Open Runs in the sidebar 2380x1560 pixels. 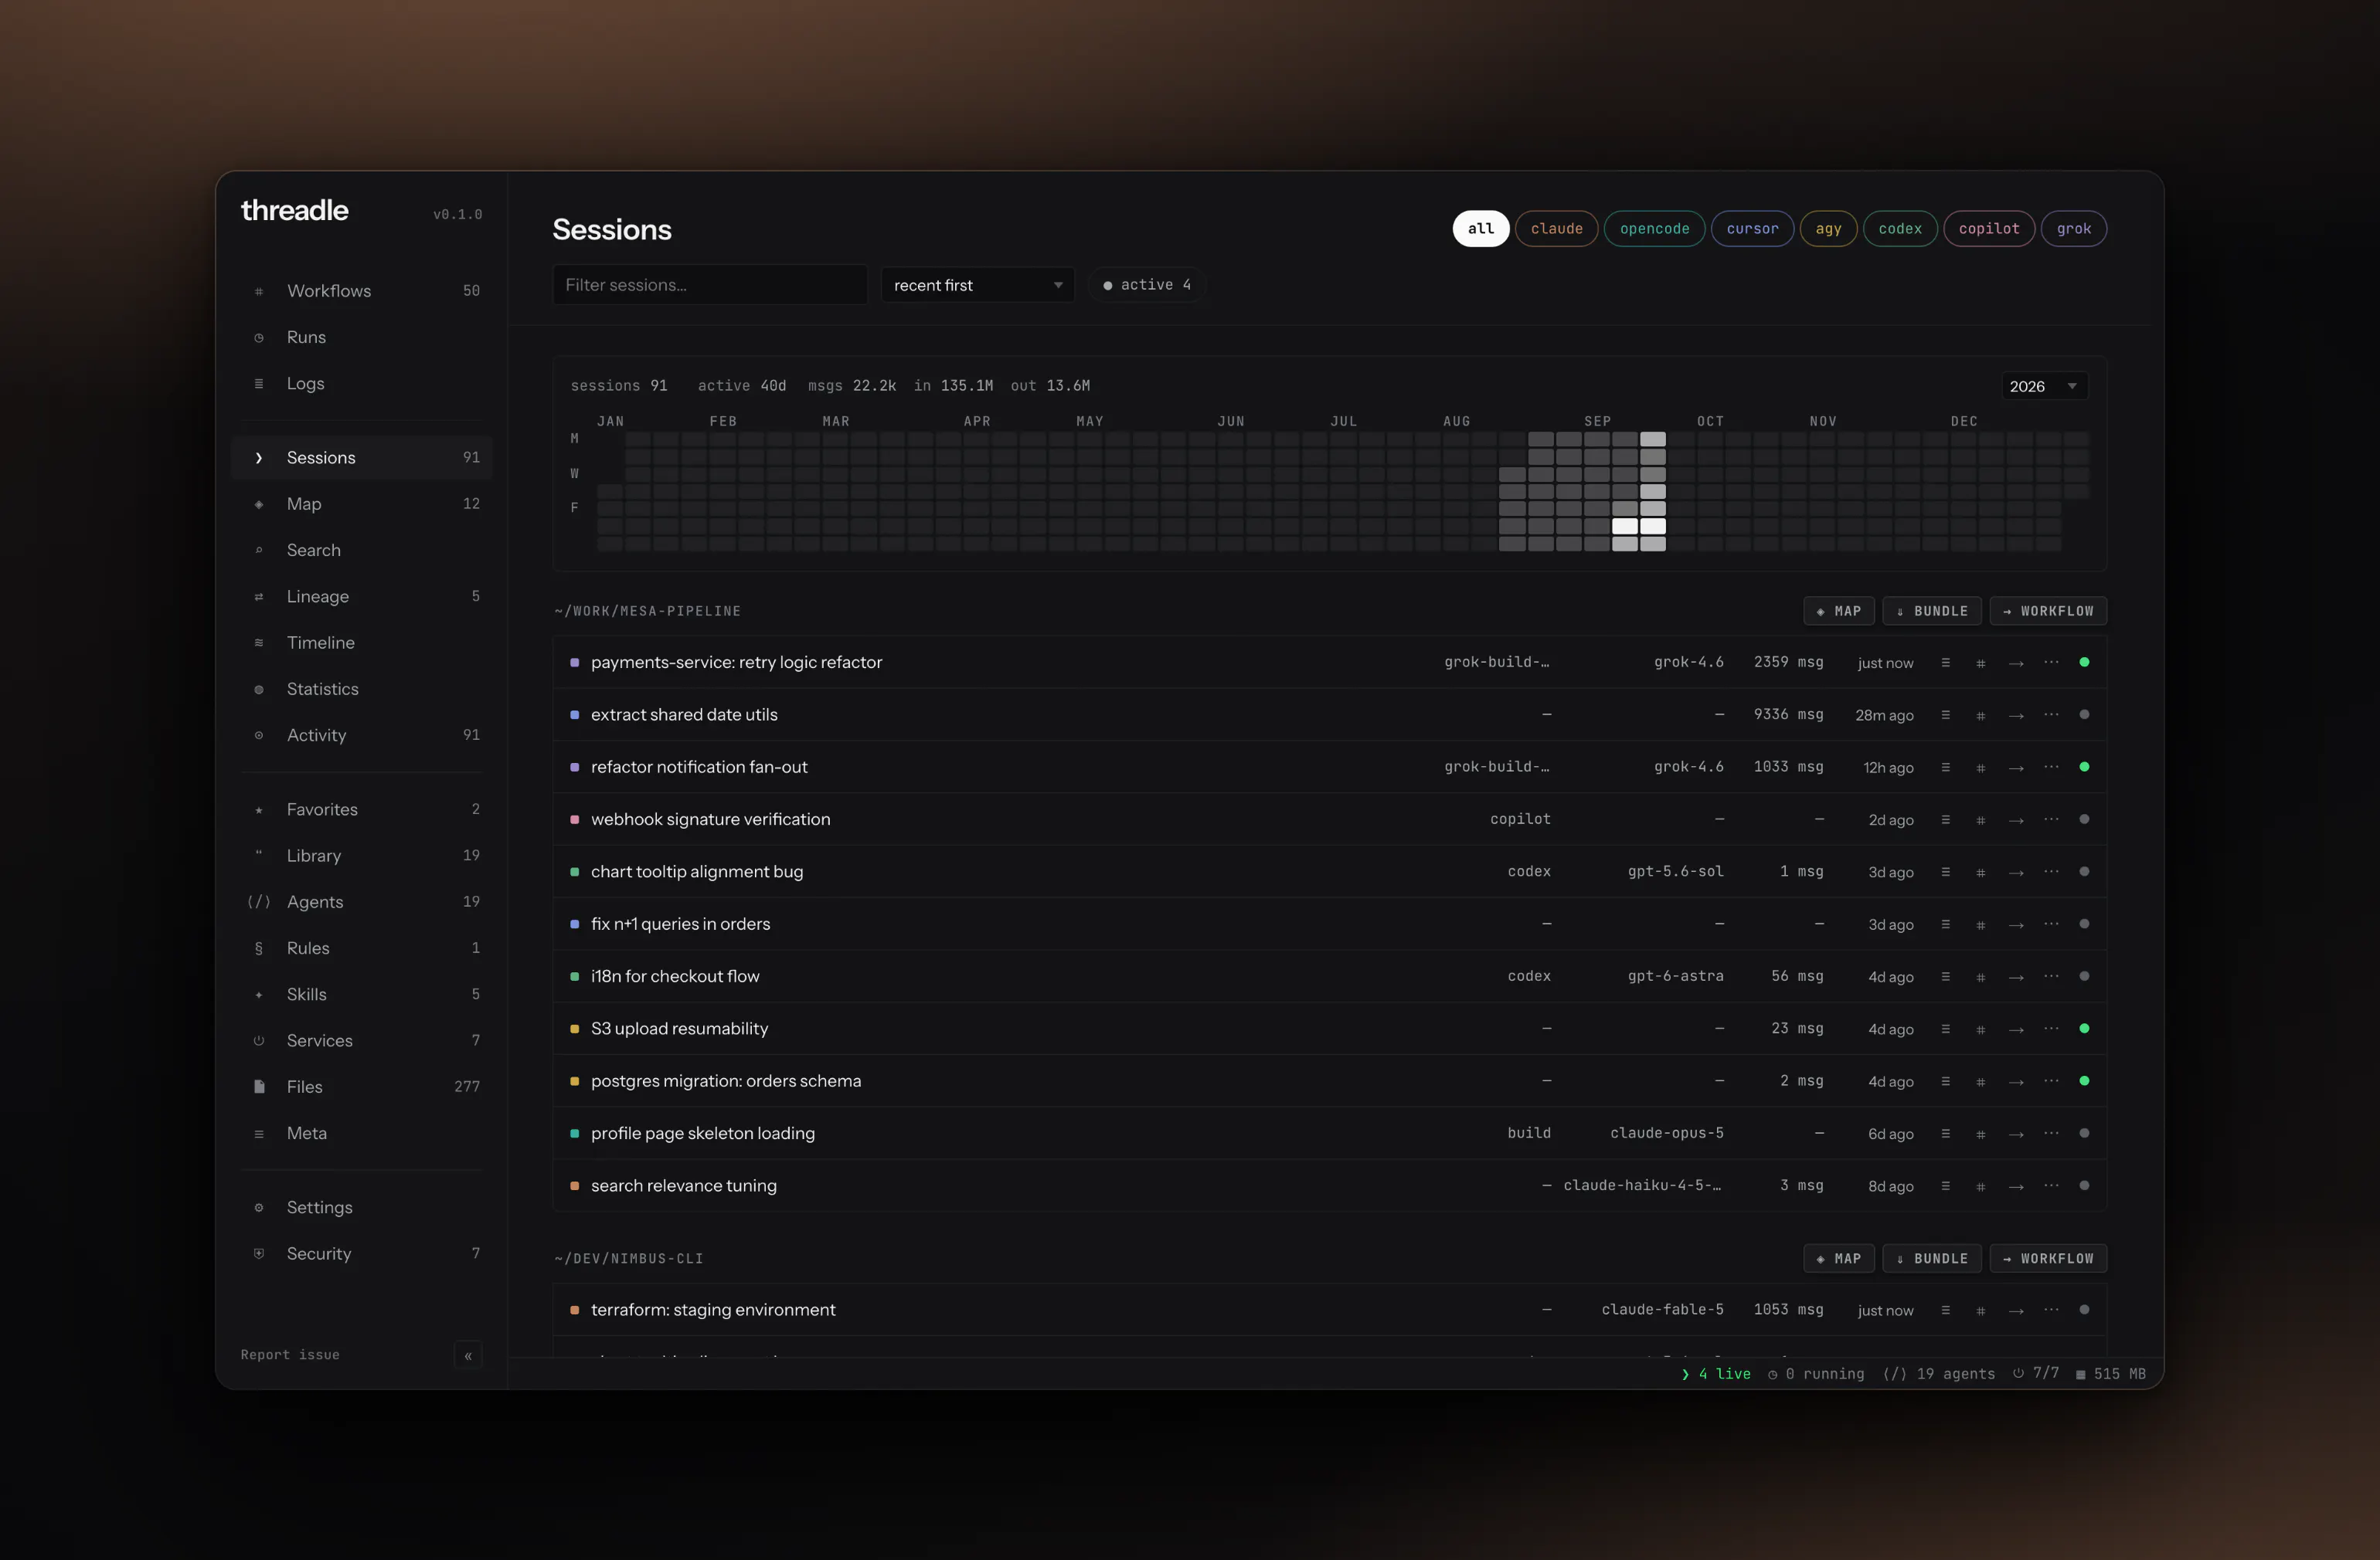point(361,337)
